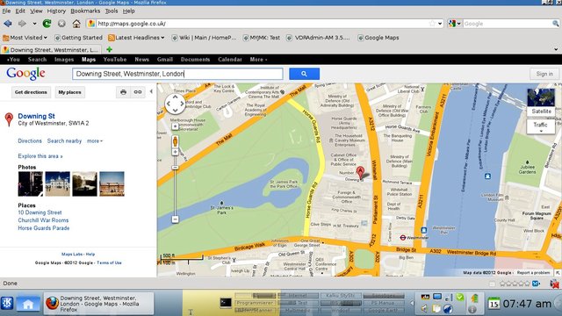
Task: Click the Maps search text field
Action: (177, 74)
